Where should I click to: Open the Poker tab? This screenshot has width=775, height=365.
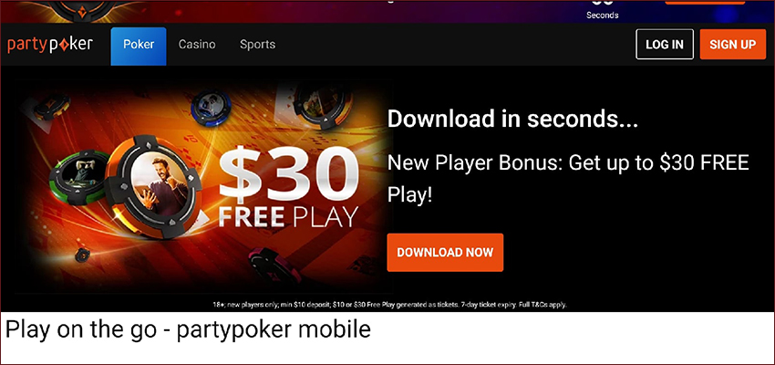[139, 46]
